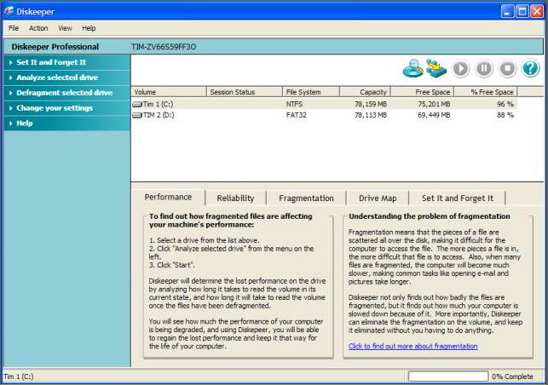Image resolution: width=548 pixels, height=385 pixels.
Task: Open the File menu
Action: (14, 28)
